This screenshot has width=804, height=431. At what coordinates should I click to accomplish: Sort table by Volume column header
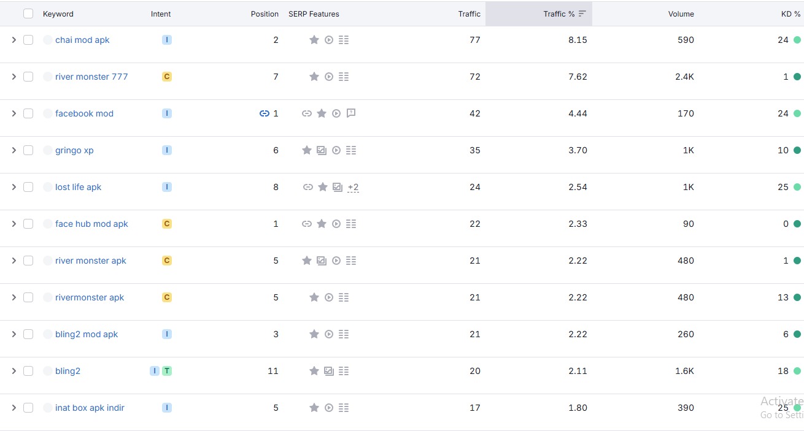(681, 13)
